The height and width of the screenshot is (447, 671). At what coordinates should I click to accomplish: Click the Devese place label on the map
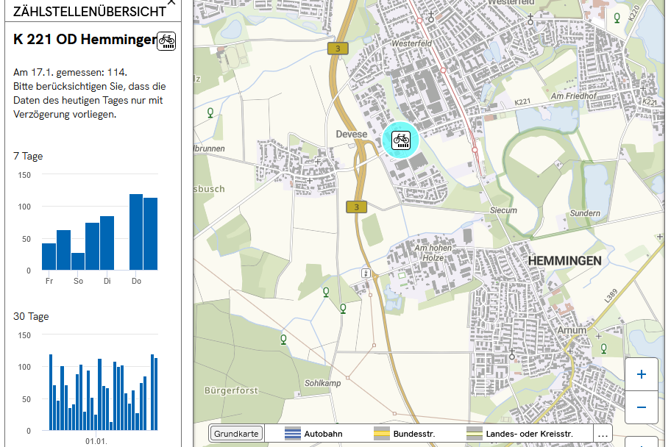(x=351, y=135)
